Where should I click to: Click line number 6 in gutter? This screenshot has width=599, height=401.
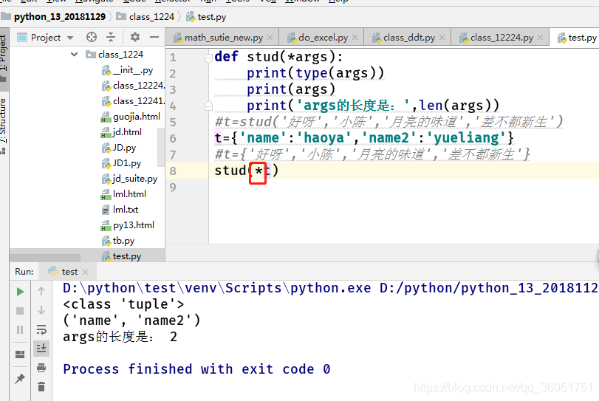tap(173, 138)
